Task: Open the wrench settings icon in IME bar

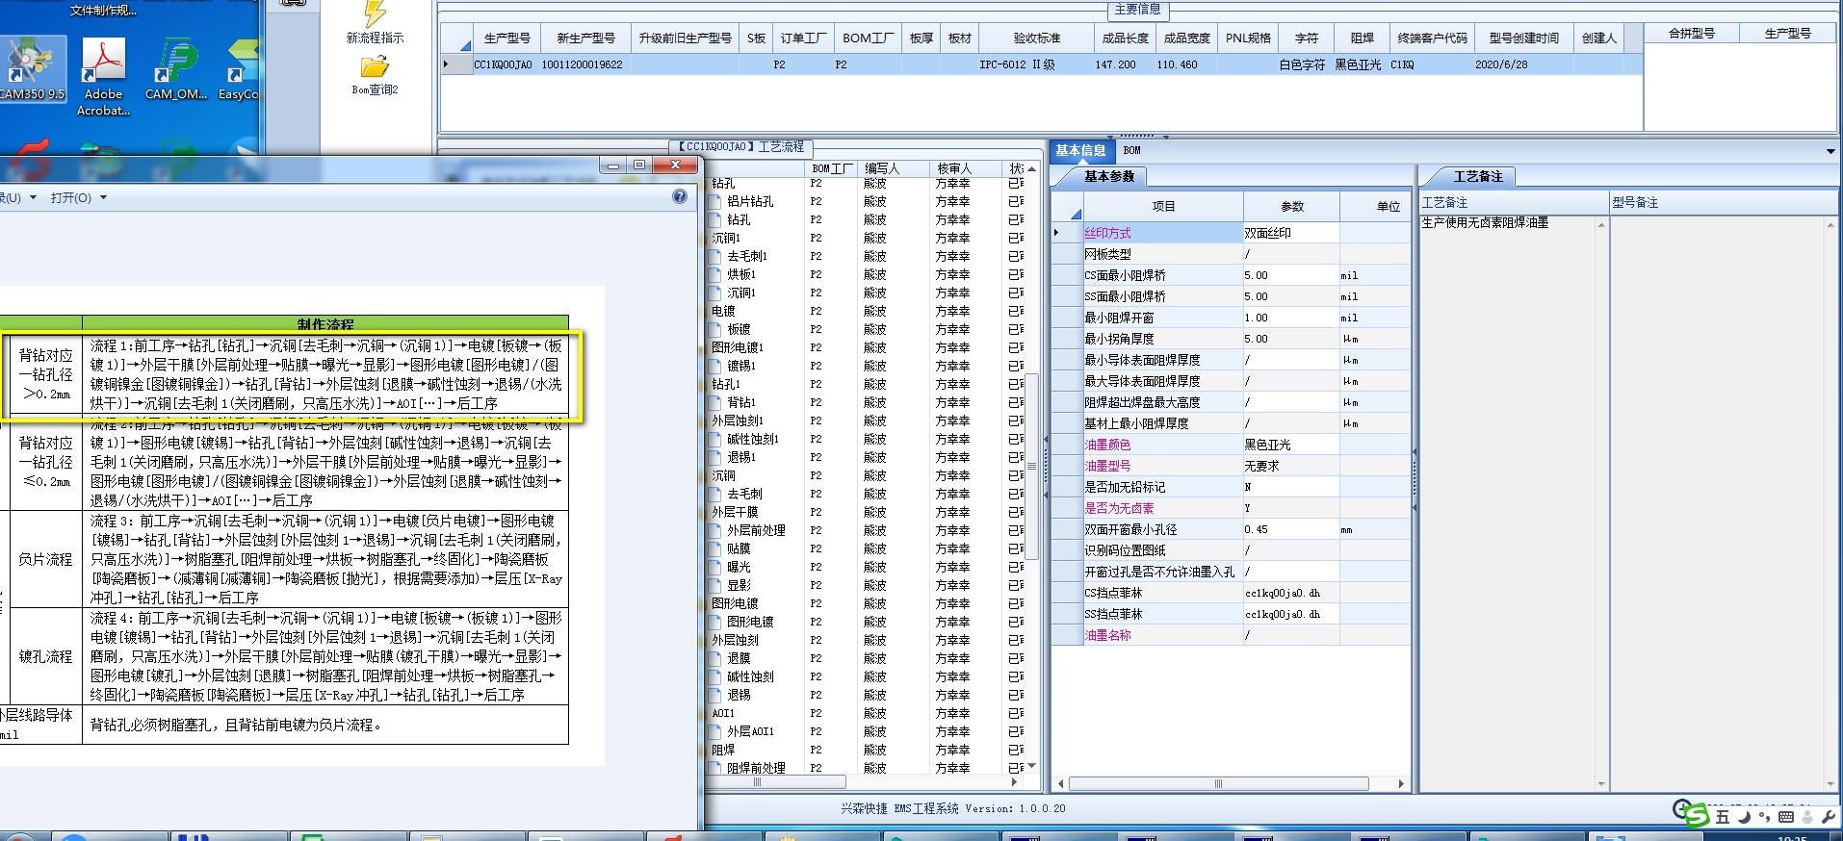Action: [x=1829, y=817]
